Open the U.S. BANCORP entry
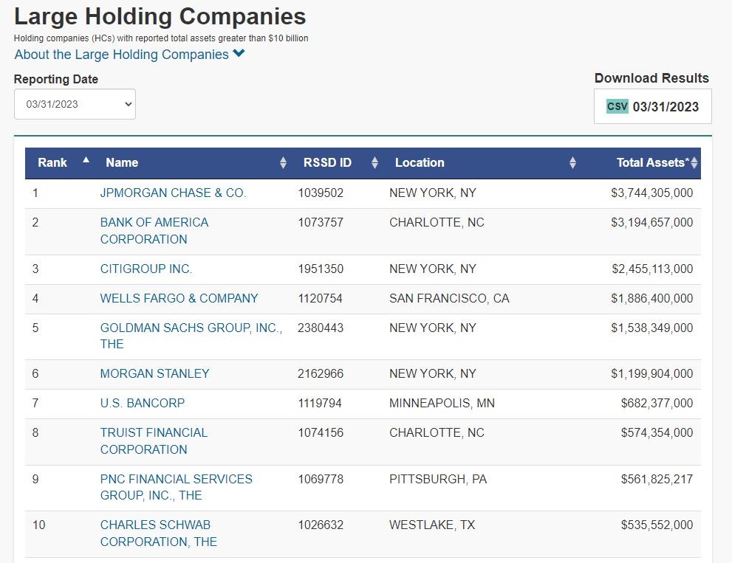732x563 pixels. coord(143,404)
